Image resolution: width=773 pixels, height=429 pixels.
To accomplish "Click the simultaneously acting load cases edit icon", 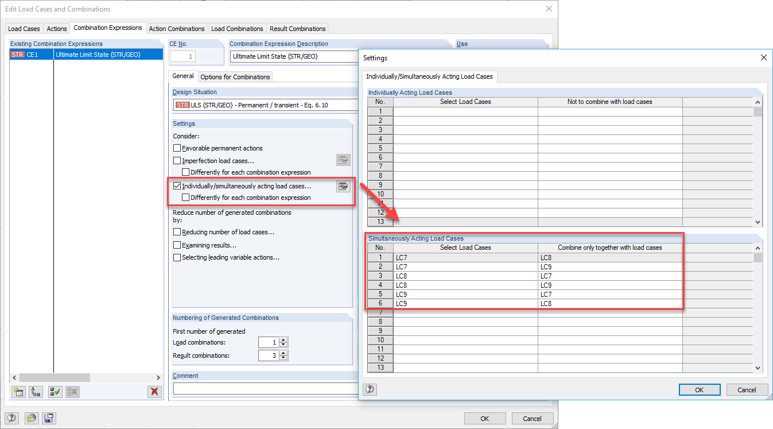I will [x=343, y=185].
